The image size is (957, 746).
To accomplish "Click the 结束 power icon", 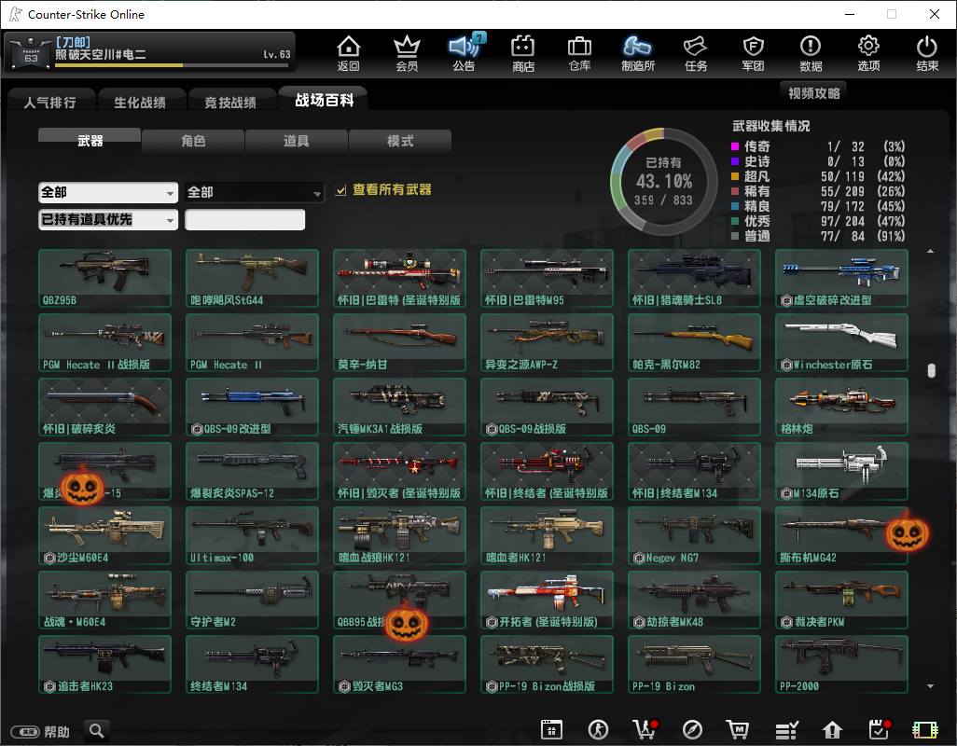I will click(927, 53).
